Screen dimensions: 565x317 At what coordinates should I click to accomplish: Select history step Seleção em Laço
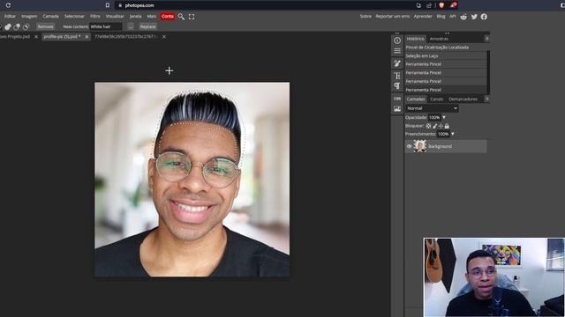pyautogui.click(x=445, y=55)
